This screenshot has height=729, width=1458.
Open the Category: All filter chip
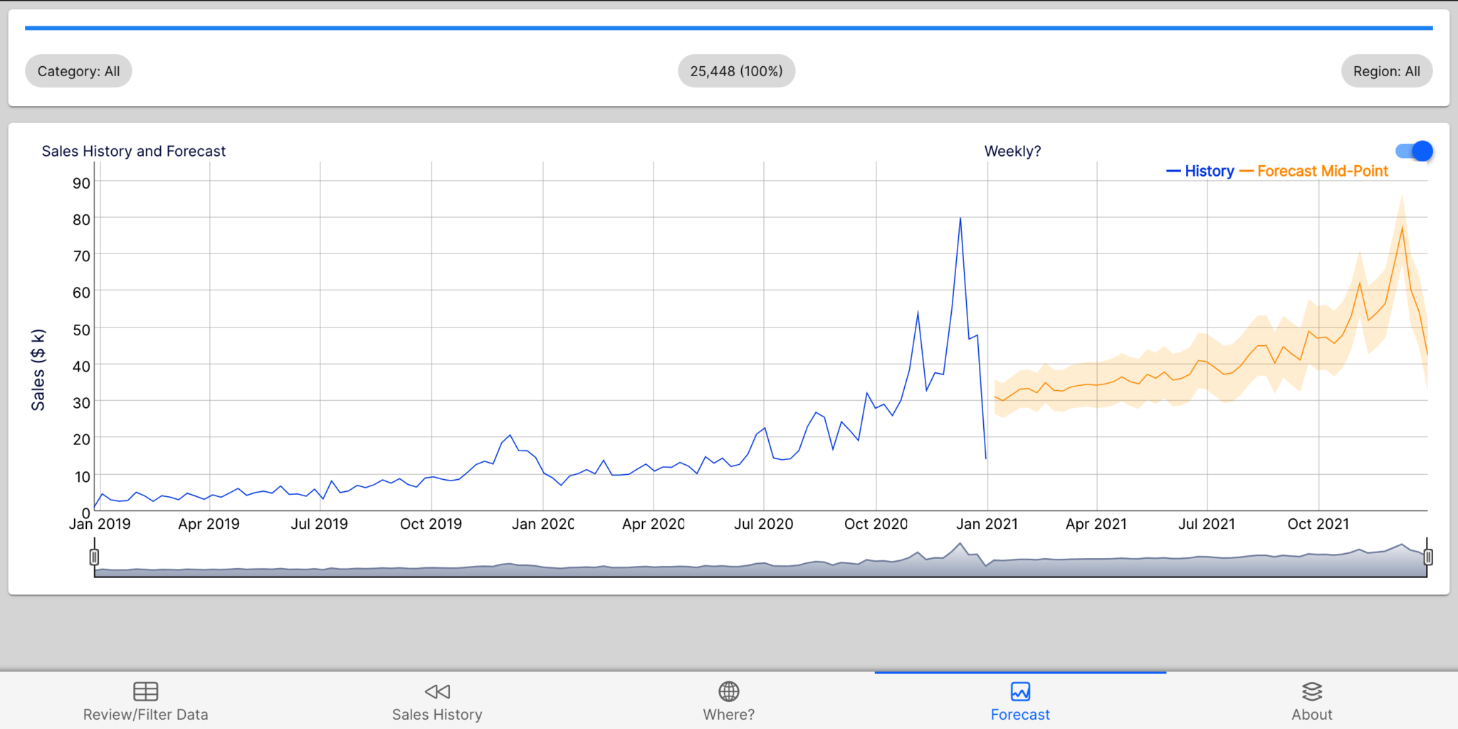(x=78, y=71)
